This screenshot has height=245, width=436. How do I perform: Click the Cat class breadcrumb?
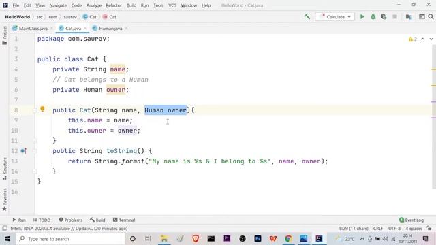[x=89, y=17]
